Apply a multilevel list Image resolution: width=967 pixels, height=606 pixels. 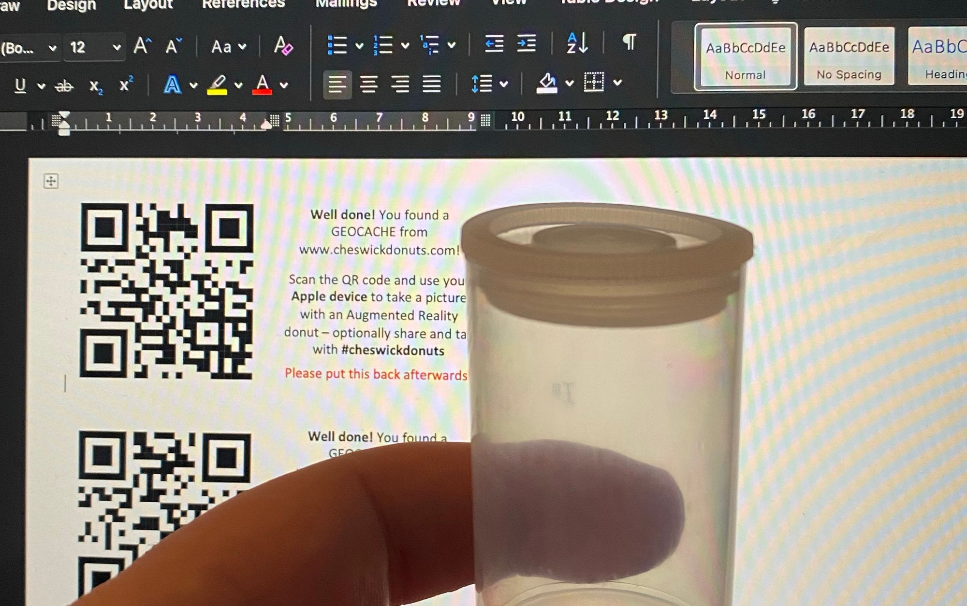pyautogui.click(x=429, y=44)
